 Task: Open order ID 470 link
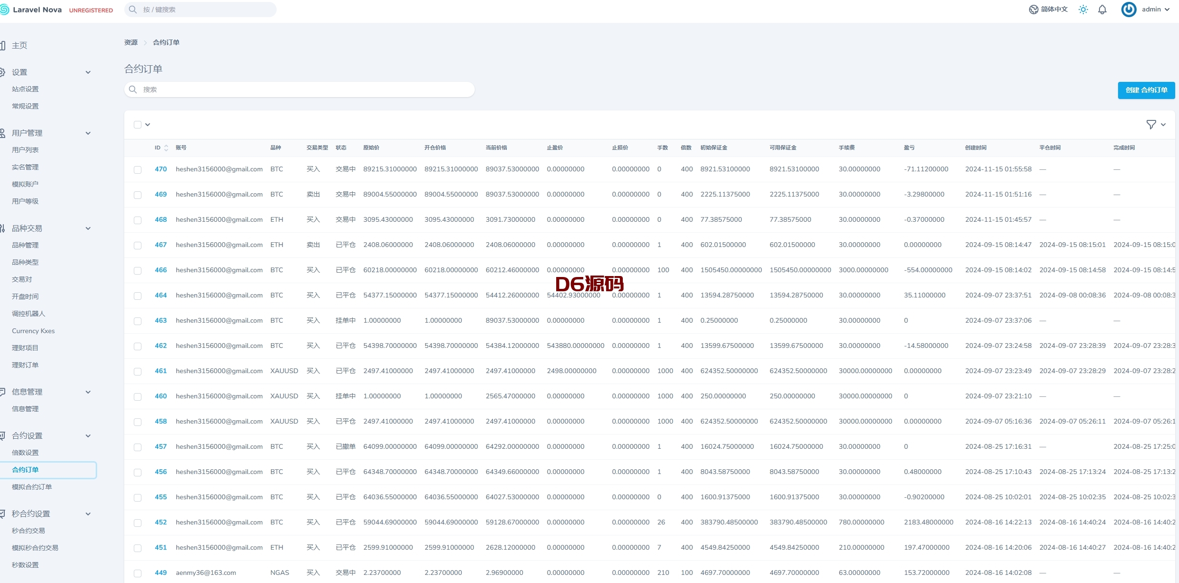(161, 169)
